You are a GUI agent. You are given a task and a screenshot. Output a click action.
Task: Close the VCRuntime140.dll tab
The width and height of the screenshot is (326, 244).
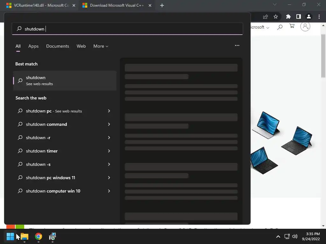[x=74, y=5]
